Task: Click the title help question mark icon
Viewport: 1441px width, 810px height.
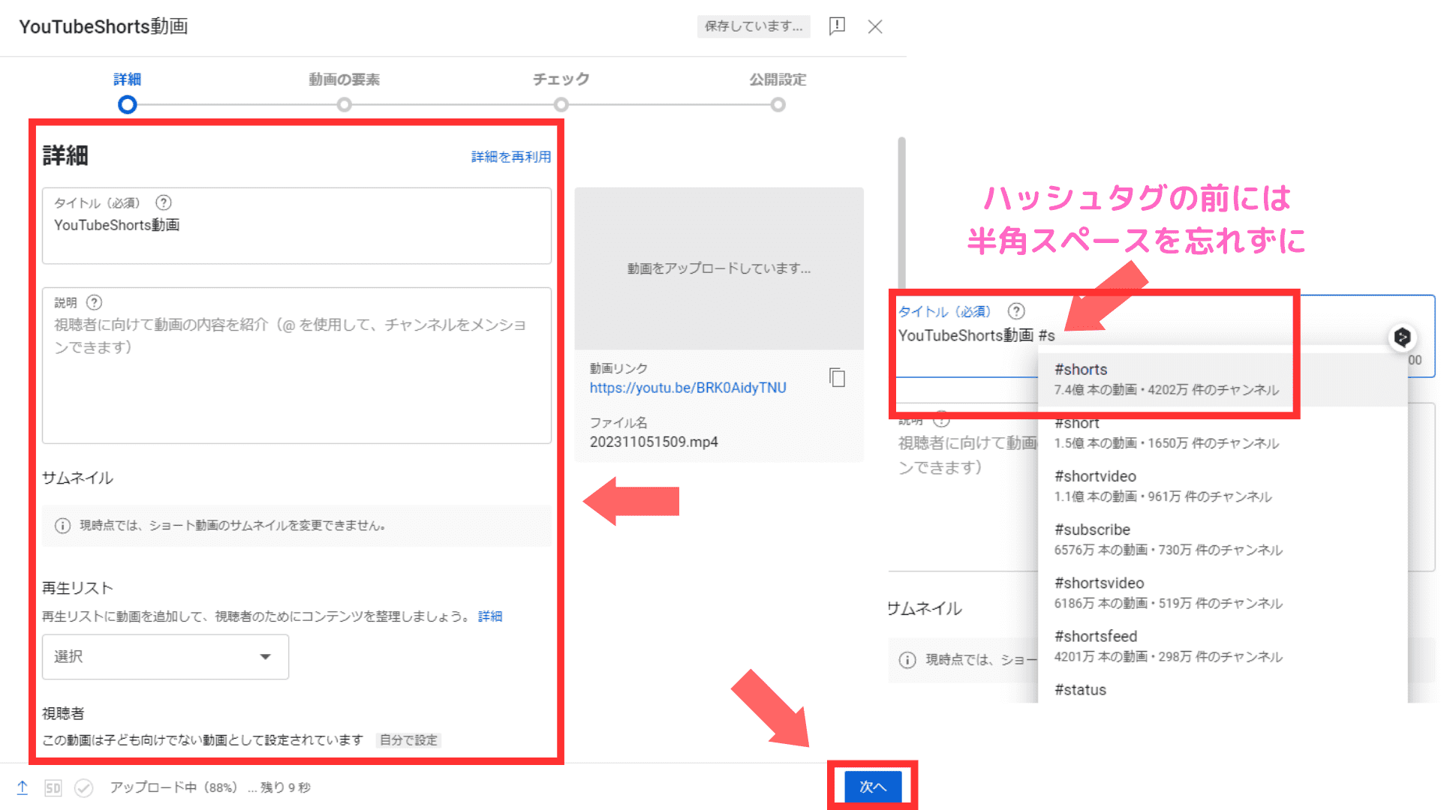Action: (164, 202)
